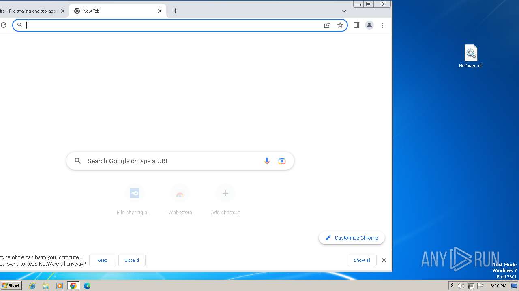Image resolution: width=519 pixels, height=291 pixels.
Task: Click the 3:20 PM clock
Action: [498, 286]
